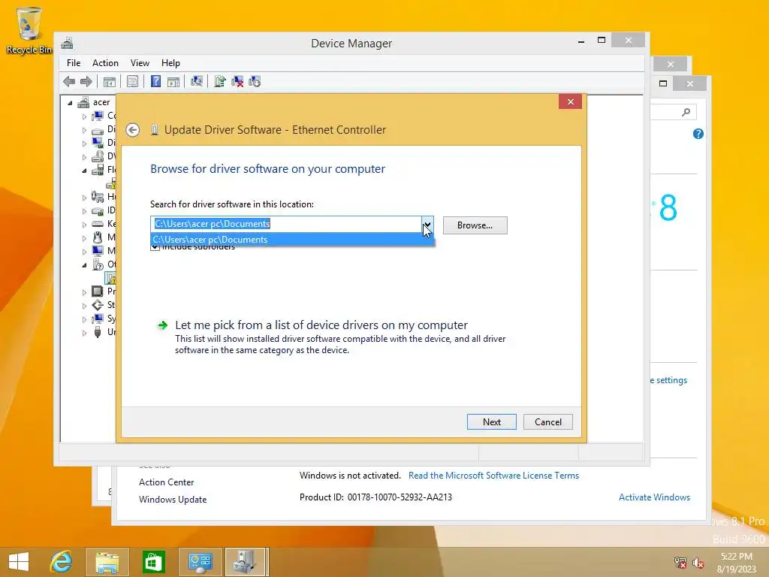Collapse the Other devices category arrow
The image size is (769, 577).
(84, 265)
